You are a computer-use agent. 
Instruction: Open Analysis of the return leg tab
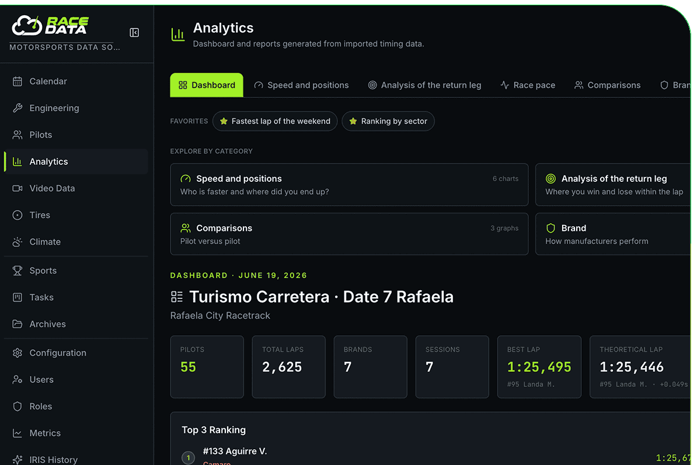pyautogui.click(x=424, y=85)
